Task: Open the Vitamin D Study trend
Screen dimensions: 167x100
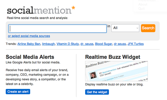Action: tap(68, 44)
